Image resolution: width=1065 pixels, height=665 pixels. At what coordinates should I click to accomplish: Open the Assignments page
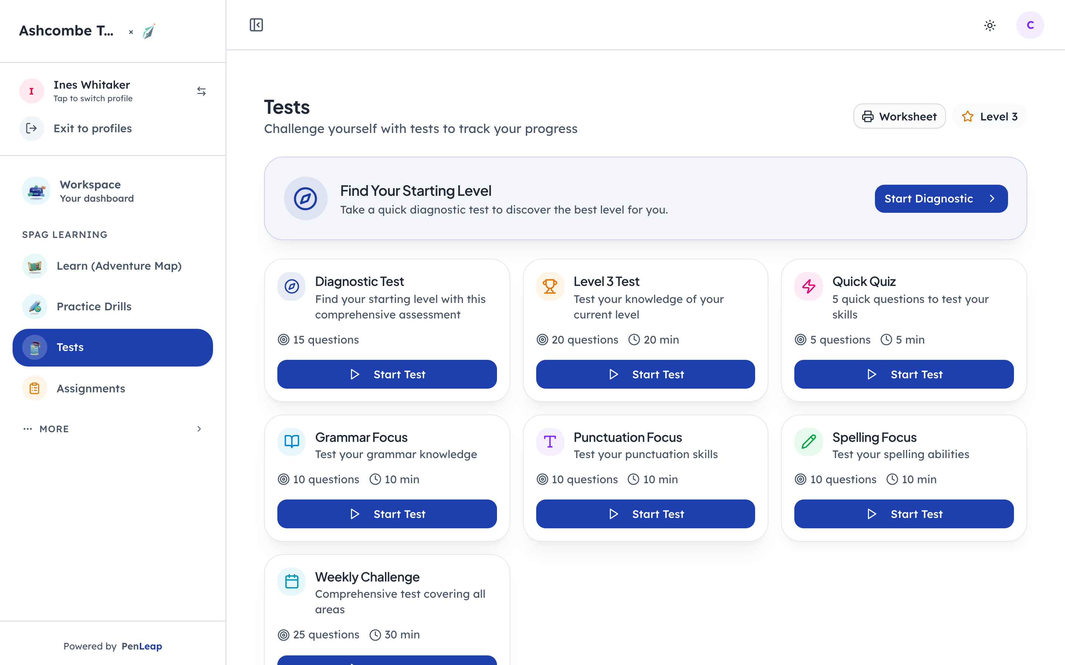pos(113,388)
